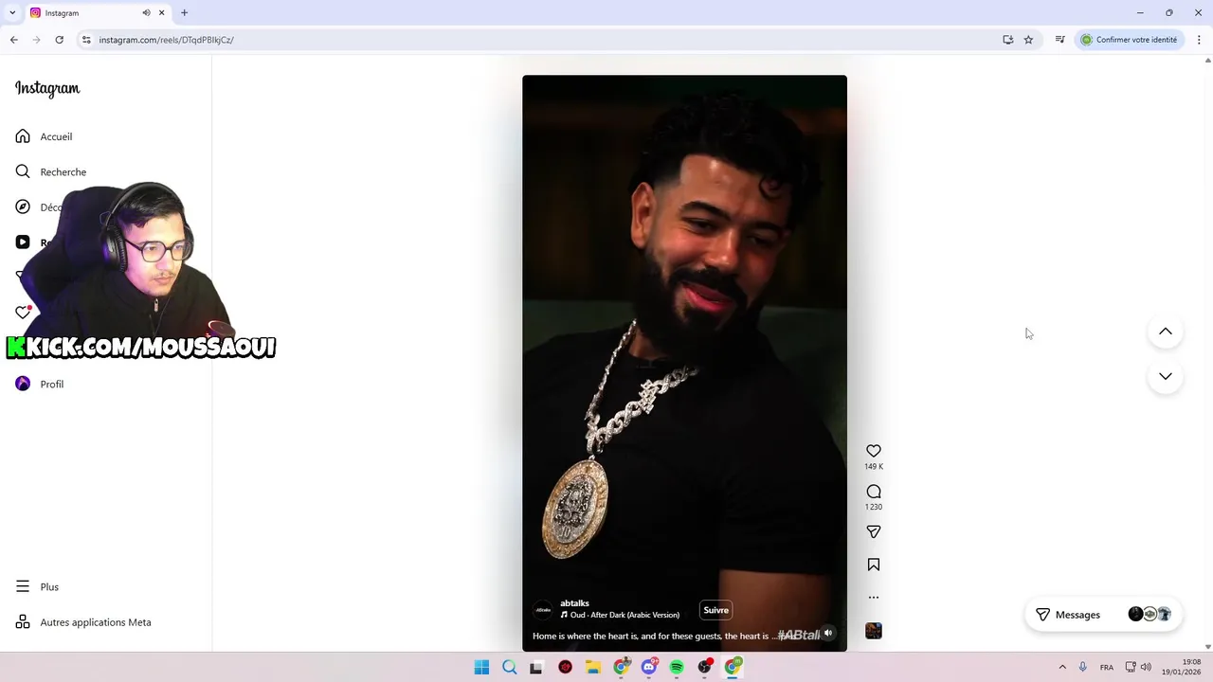Follow abtalks with the Suivre button
Image resolution: width=1213 pixels, height=682 pixels.
pyautogui.click(x=715, y=610)
